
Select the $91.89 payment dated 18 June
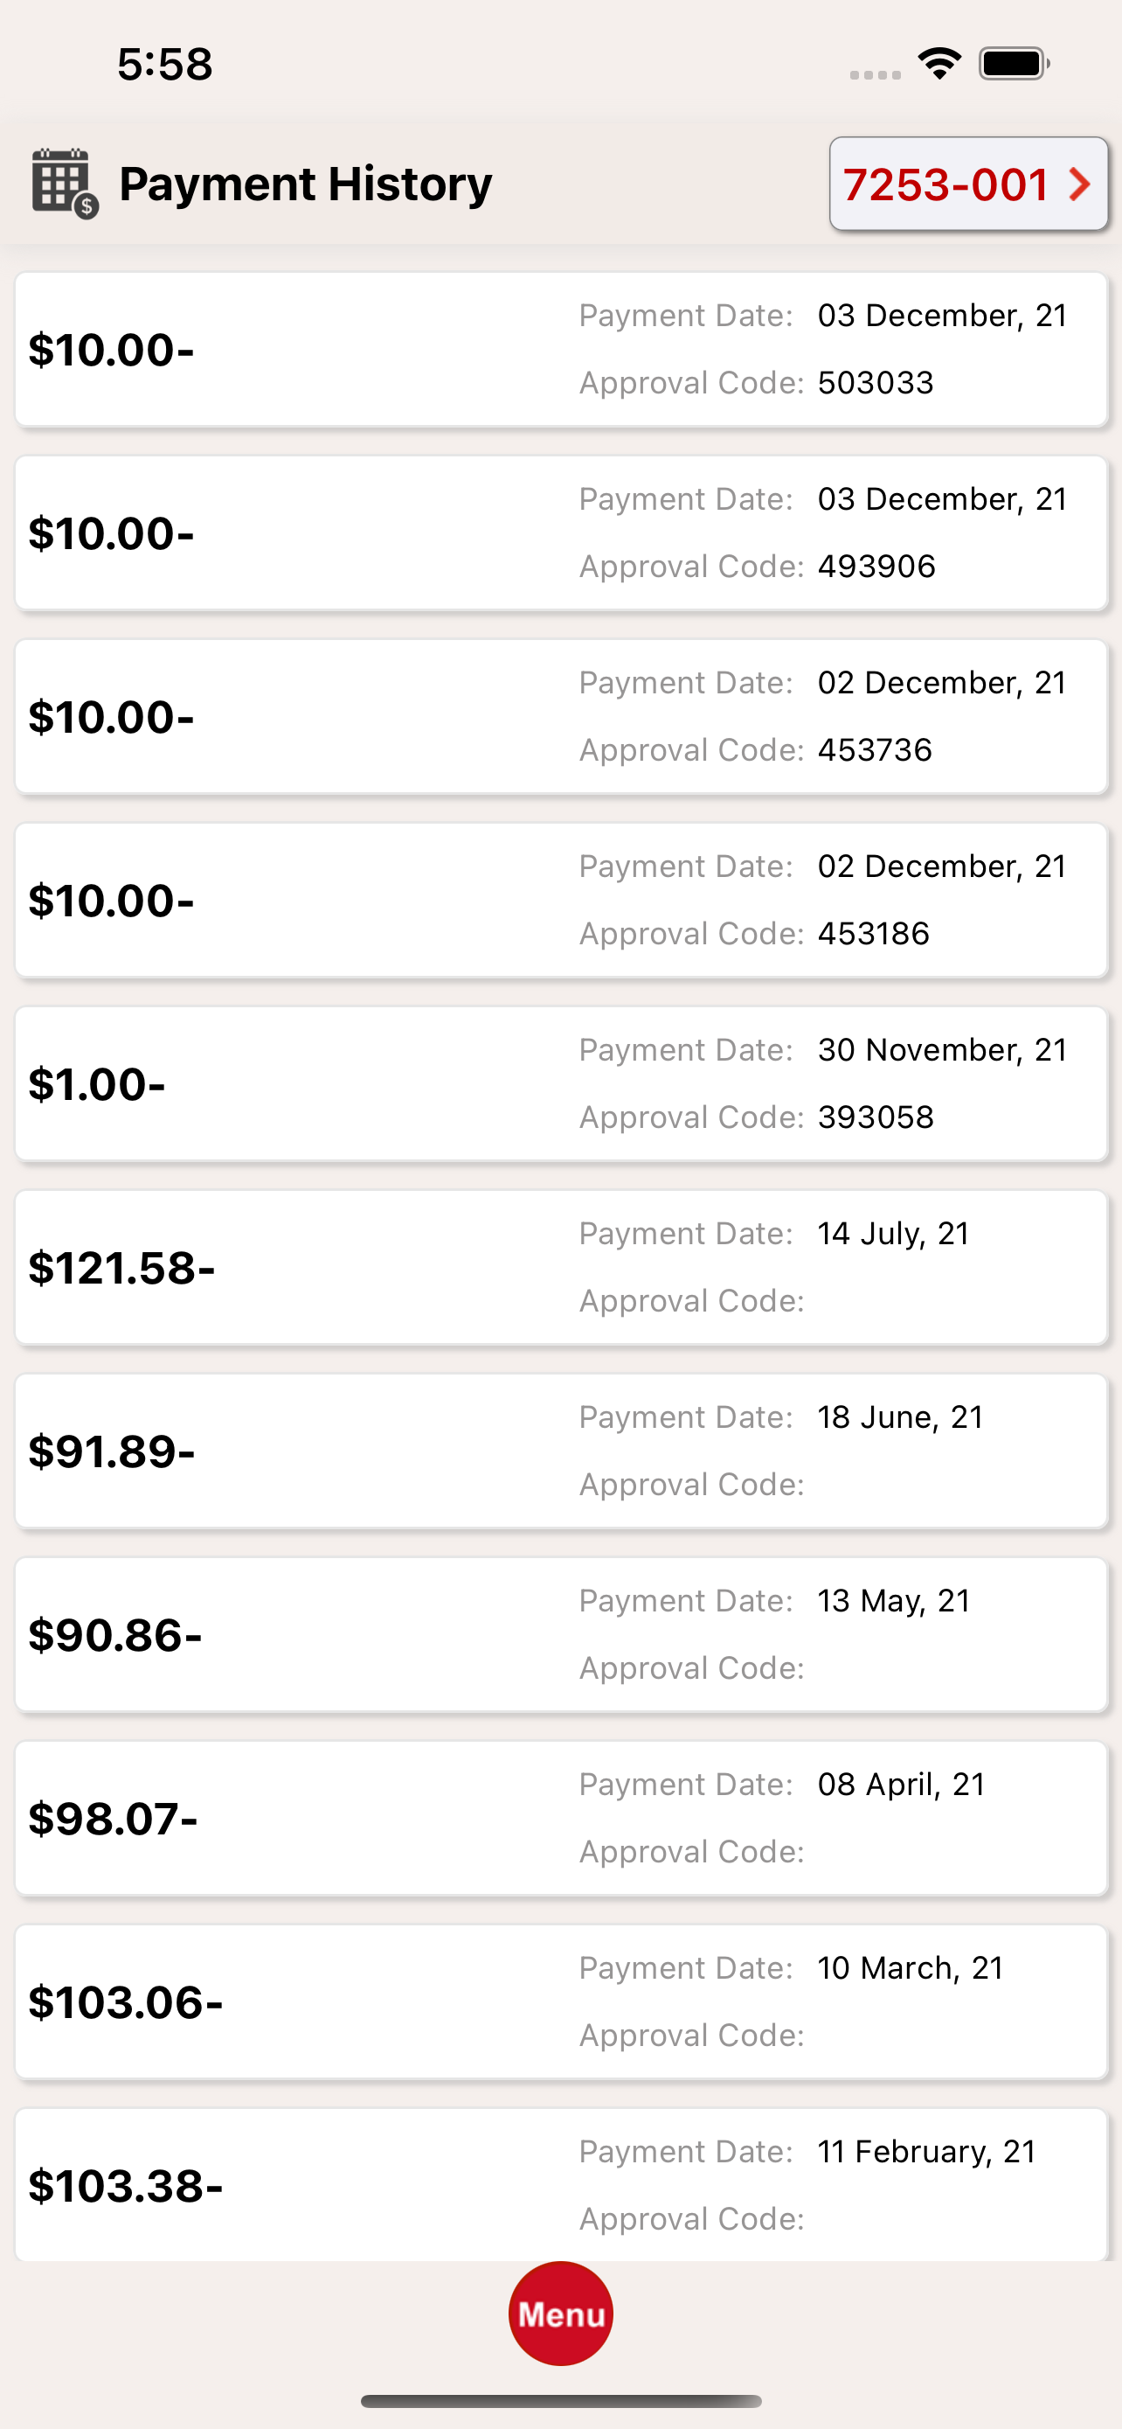560,1451
